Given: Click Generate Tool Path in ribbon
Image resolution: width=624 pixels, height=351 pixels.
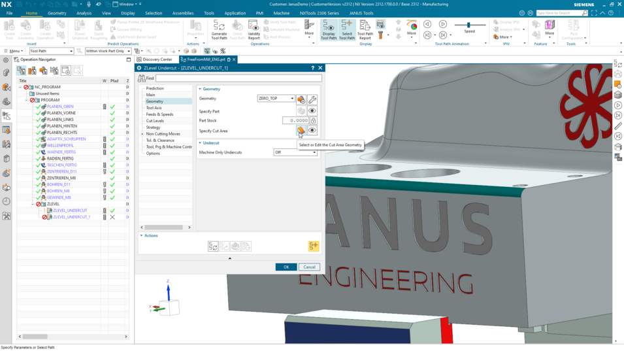Looking at the screenshot, I should click(x=219, y=30).
